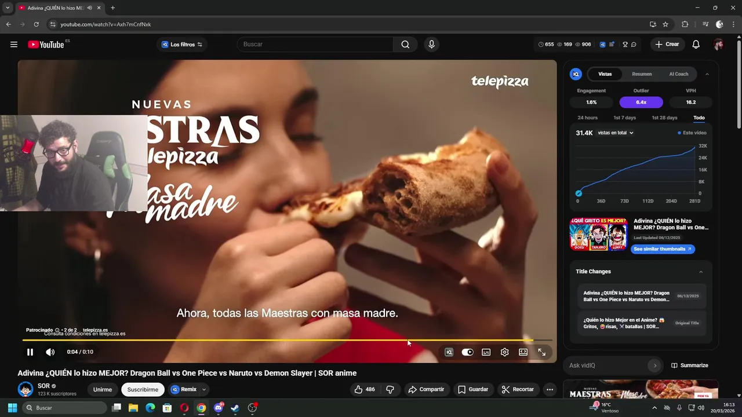Click video progress bar scrubber
742x417 pixels.
[x=288, y=340]
